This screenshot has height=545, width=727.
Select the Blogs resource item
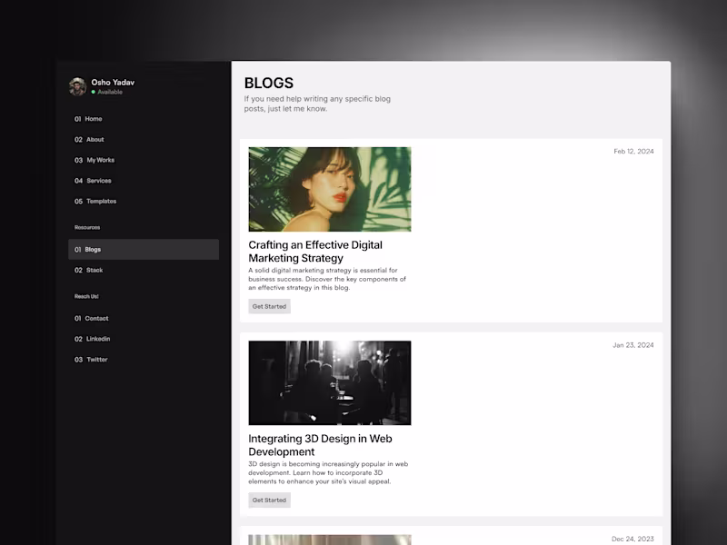(x=144, y=249)
